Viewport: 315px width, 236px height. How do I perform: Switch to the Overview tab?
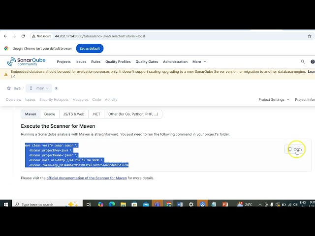(x=13, y=99)
